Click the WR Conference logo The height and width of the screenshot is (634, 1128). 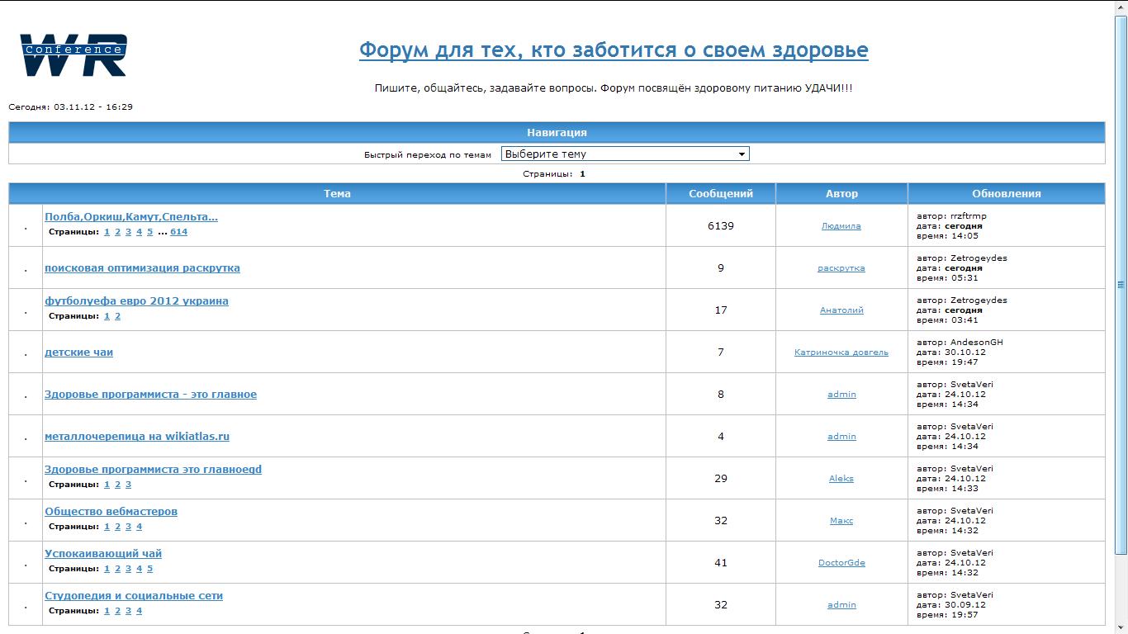pos(73,55)
